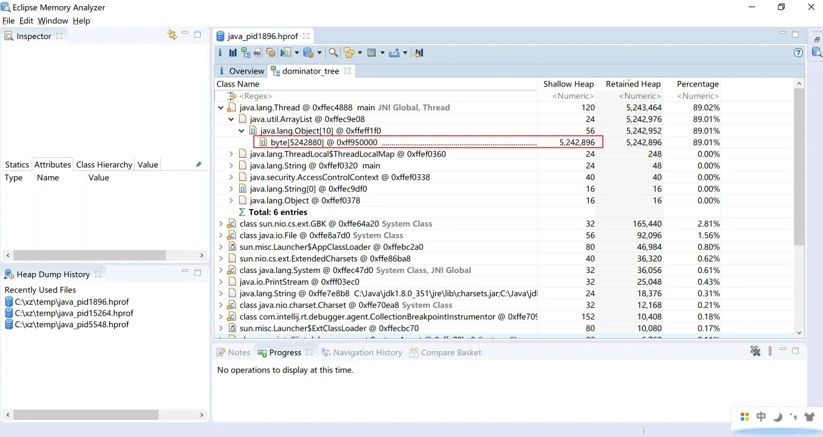Click the Chinese input mode indicator
The width and height of the screenshot is (823, 437).
[x=761, y=417]
